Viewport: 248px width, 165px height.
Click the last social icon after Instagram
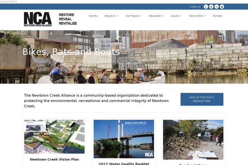222,7
